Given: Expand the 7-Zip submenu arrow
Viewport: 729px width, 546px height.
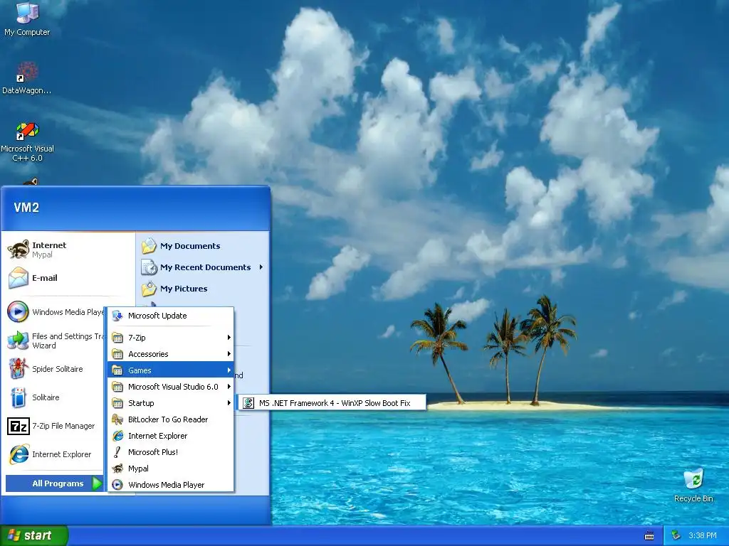Looking at the screenshot, I should coord(229,338).
